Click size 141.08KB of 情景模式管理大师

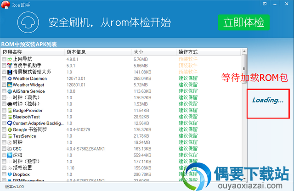[x=142, y=72]
